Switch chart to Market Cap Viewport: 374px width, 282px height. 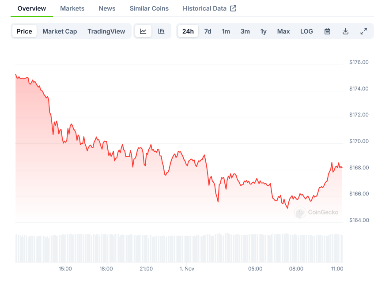tap(60, 31)
